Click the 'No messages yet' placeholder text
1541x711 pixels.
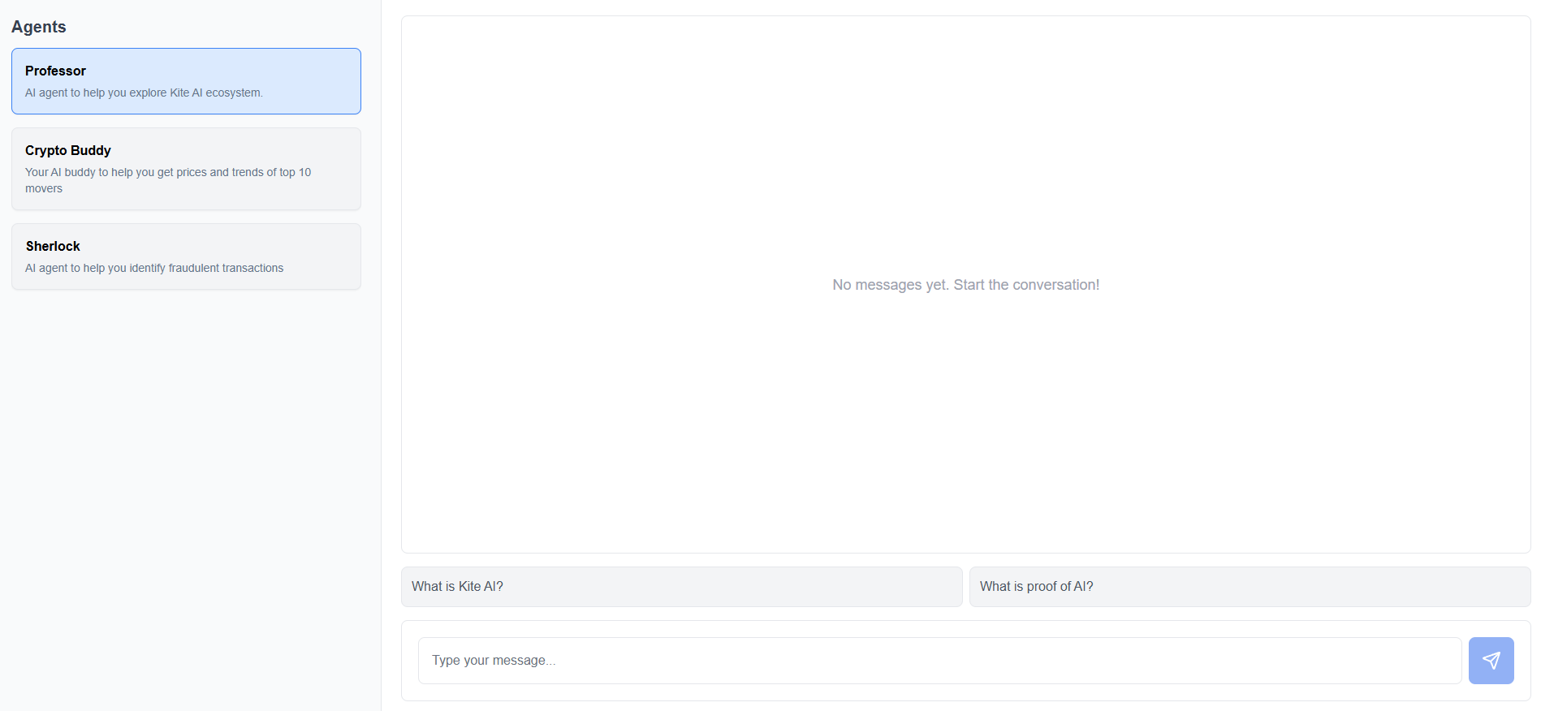point(965,285)
